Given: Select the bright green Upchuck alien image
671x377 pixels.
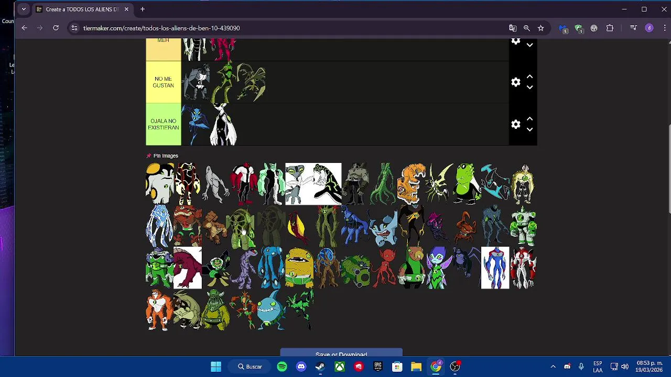Looking at the screenshot, I should [467, 184].
